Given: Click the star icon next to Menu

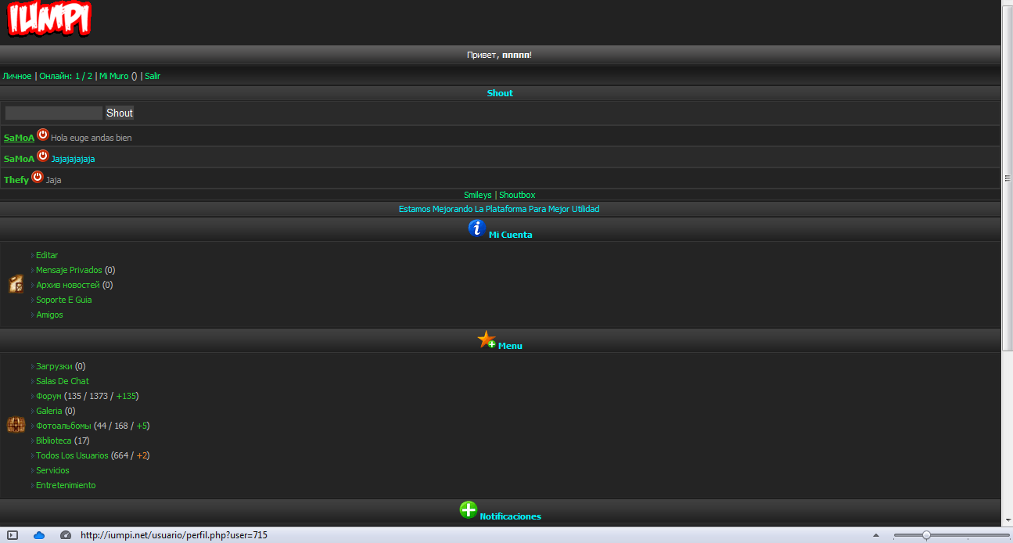Looking at the screenshot, I should 487,340.
